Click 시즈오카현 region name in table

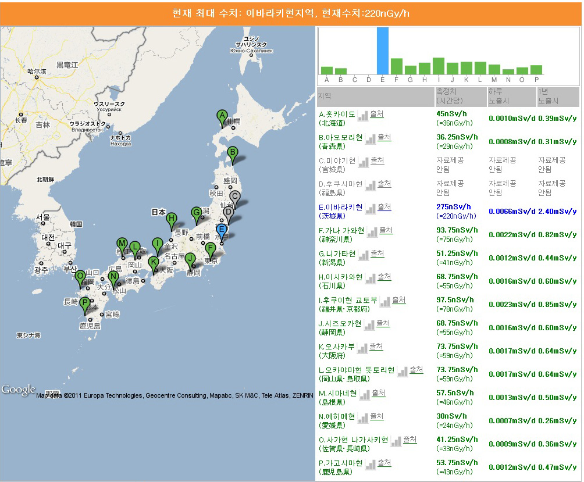coord(340,324)
